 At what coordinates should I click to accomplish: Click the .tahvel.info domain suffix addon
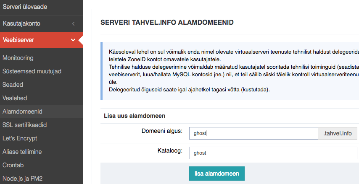338,133
